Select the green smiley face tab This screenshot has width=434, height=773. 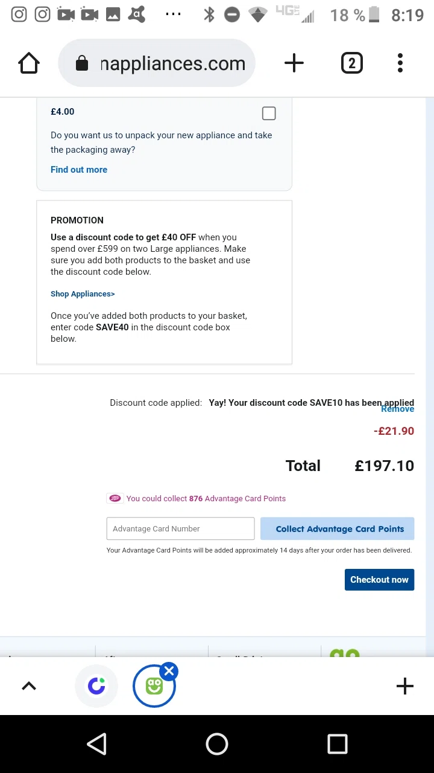(154, 687)
